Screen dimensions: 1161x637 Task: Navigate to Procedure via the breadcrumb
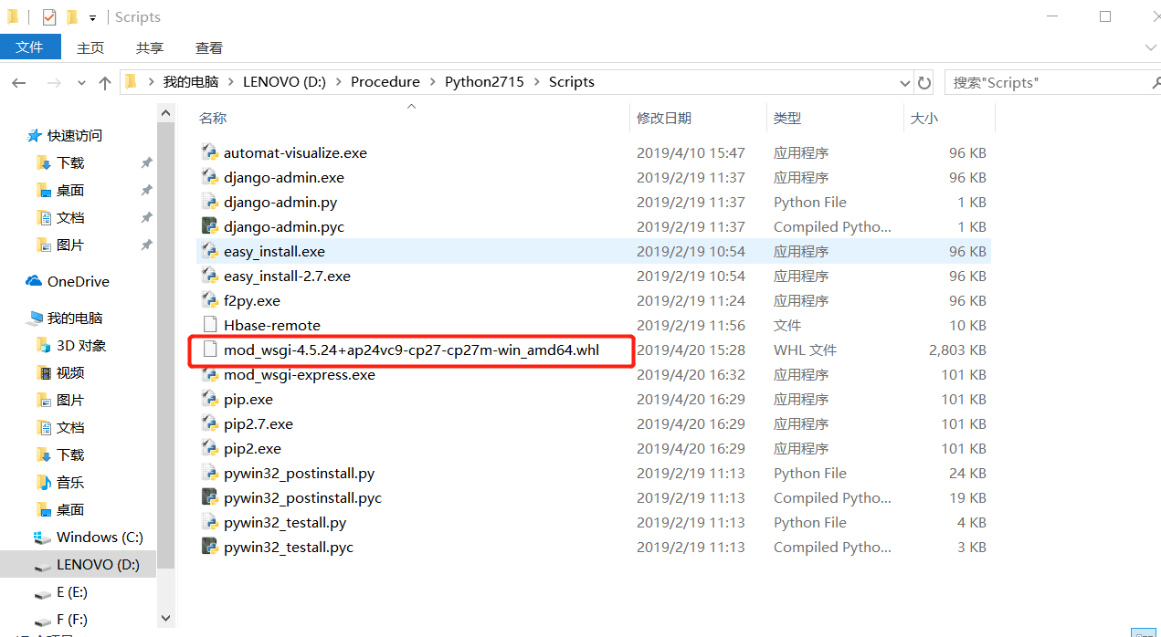385,81
